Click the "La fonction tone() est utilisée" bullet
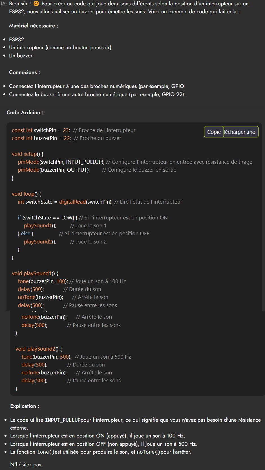The width and height of the screenshot is (265, 470). click(x=101, y=452)
